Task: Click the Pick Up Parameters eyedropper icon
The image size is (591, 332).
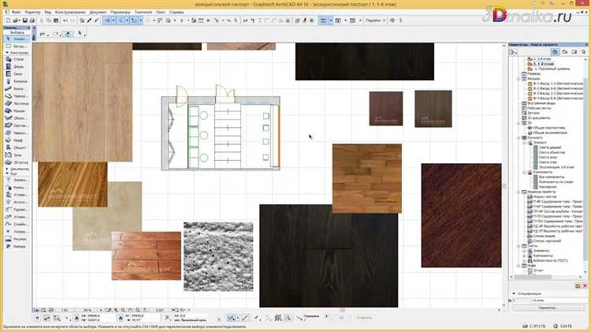Action: [x=89, y=21]
